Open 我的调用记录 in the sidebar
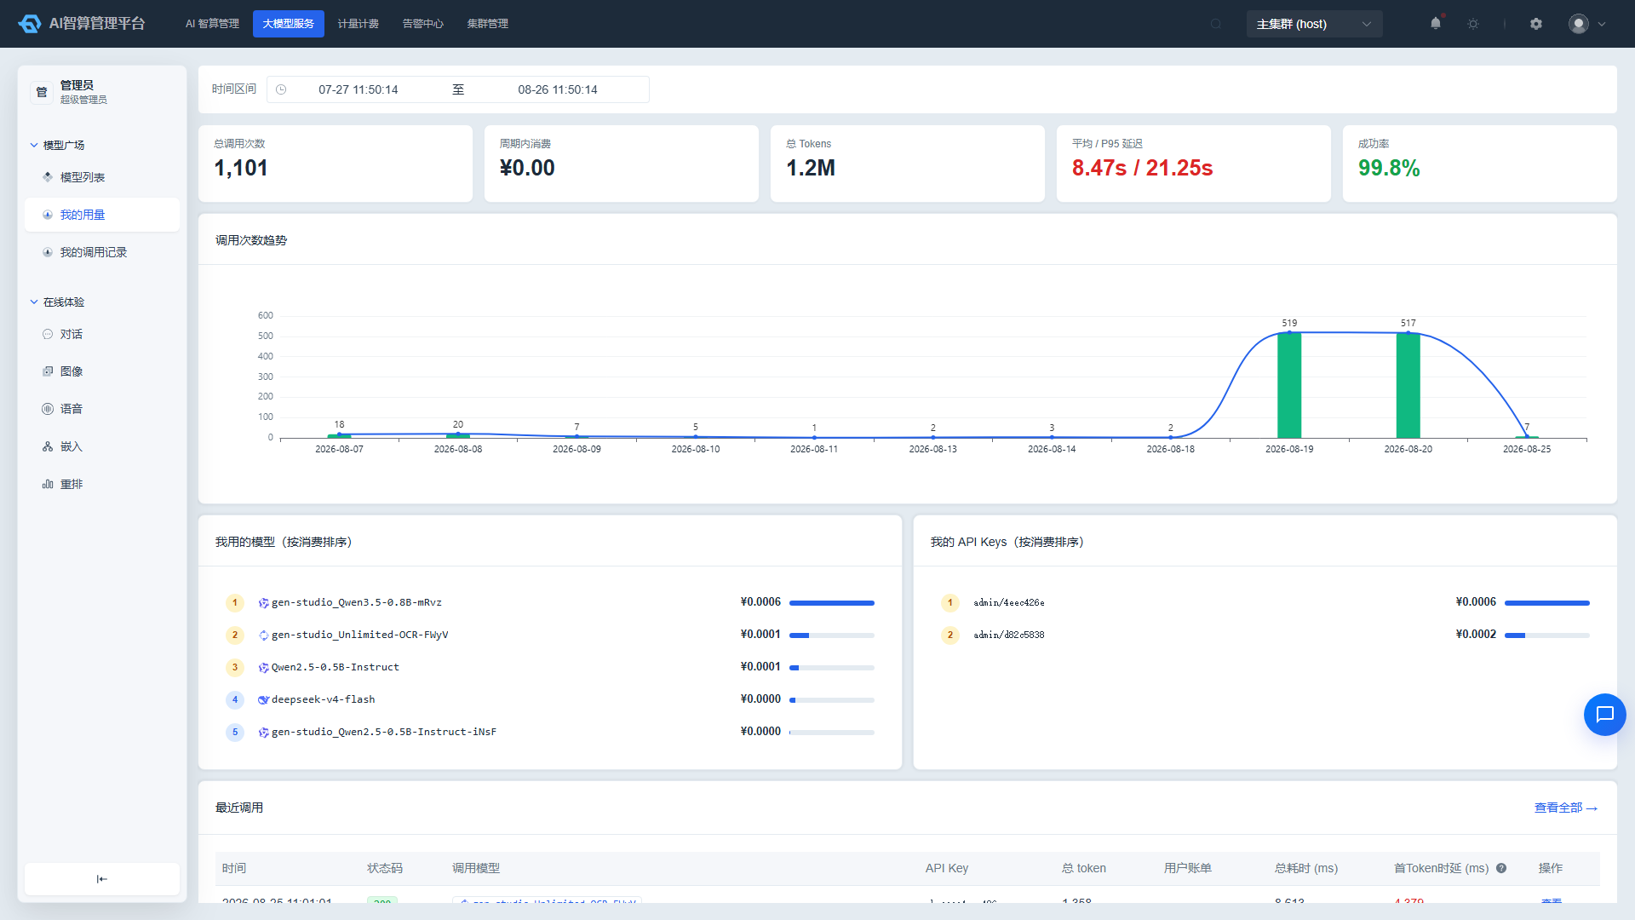Image resolution: width=1635 pixels, height=920 pixels. (102, 252)
